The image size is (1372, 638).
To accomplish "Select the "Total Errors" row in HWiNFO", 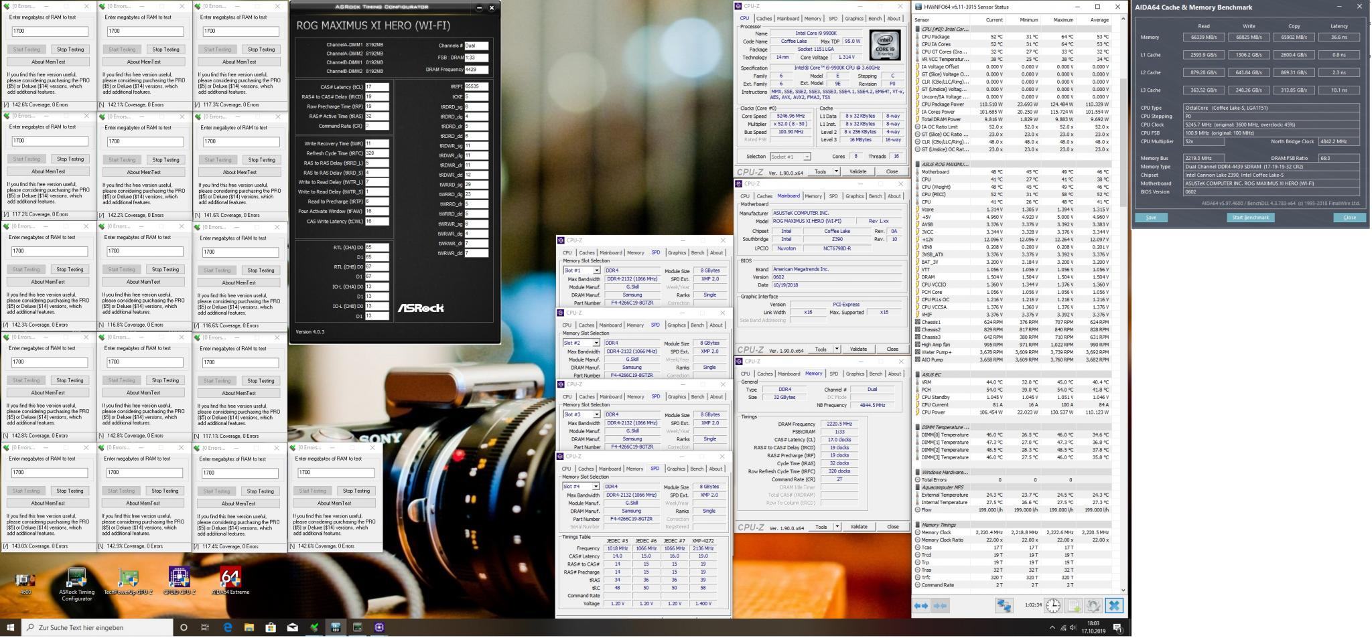I will (1012, 480).
